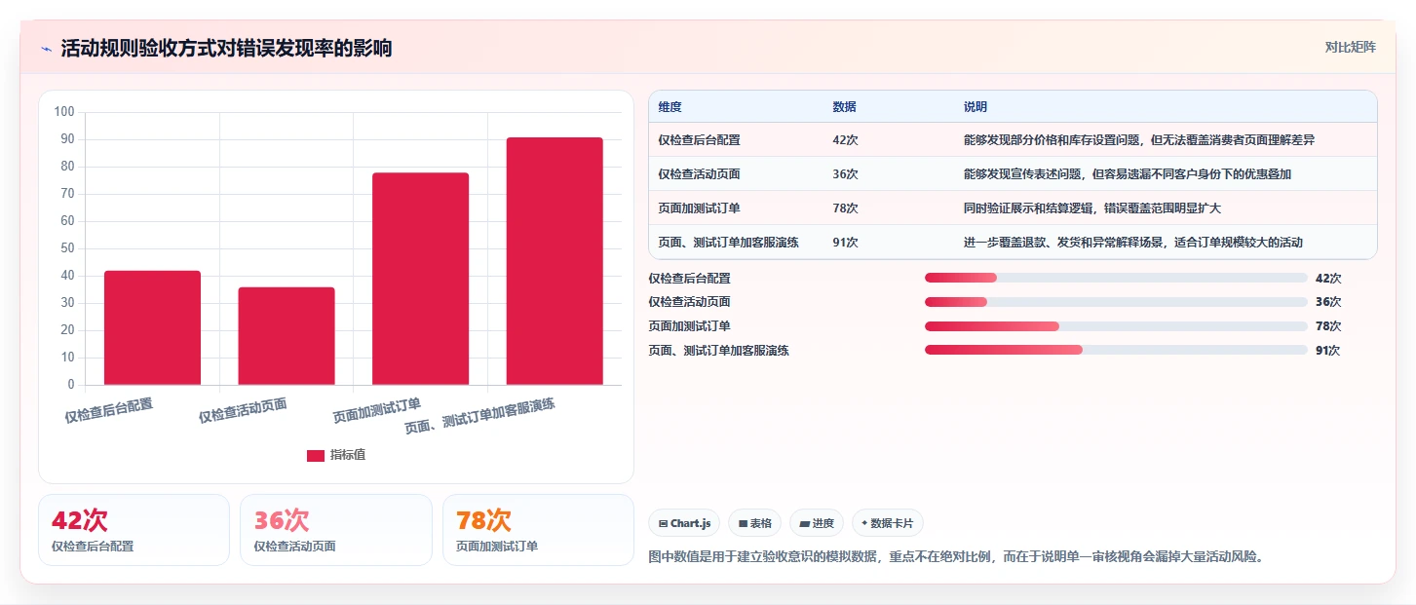This screenshot has height=605, width=1416.
Task: Click the 50 y-axis tick label
Action: click(x=68, y=248)
